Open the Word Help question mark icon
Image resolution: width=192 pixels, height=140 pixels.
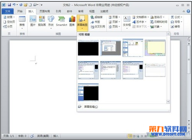pyautogui.click(x=188, y=11)
